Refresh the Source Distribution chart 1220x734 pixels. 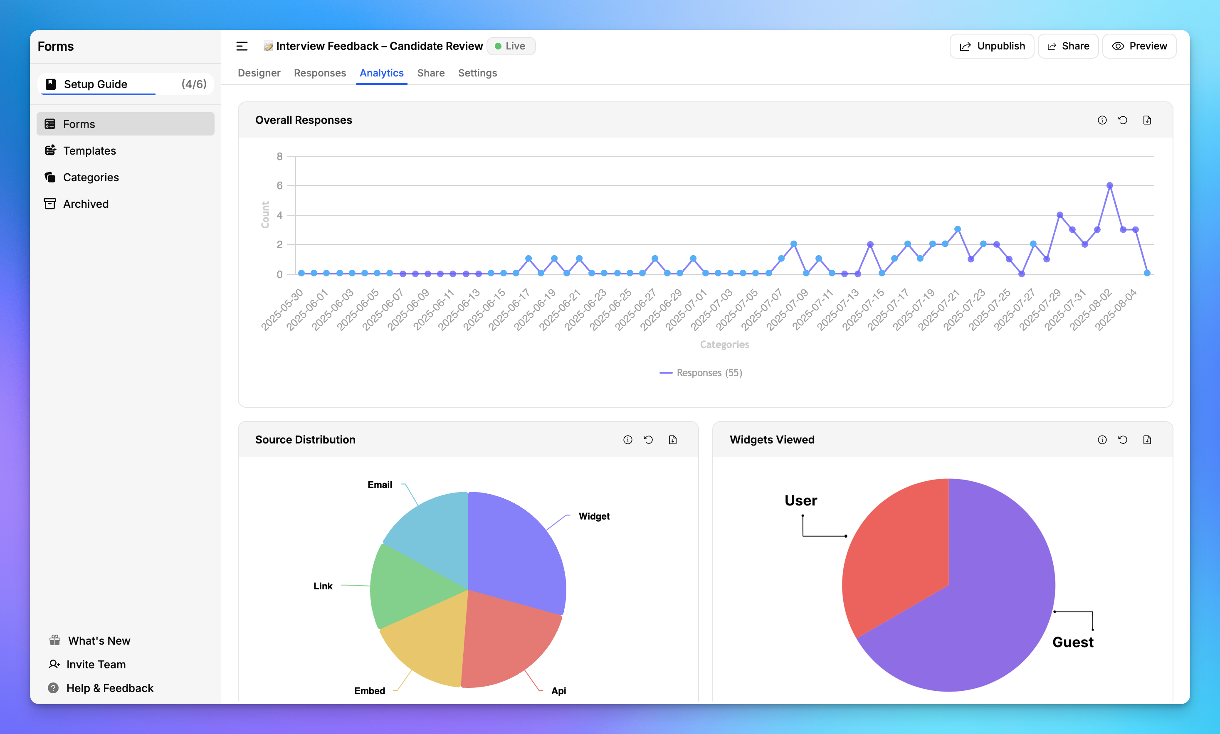tap(649, 439)
